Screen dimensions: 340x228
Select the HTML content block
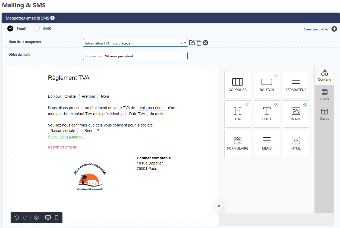tap(296, 143)
